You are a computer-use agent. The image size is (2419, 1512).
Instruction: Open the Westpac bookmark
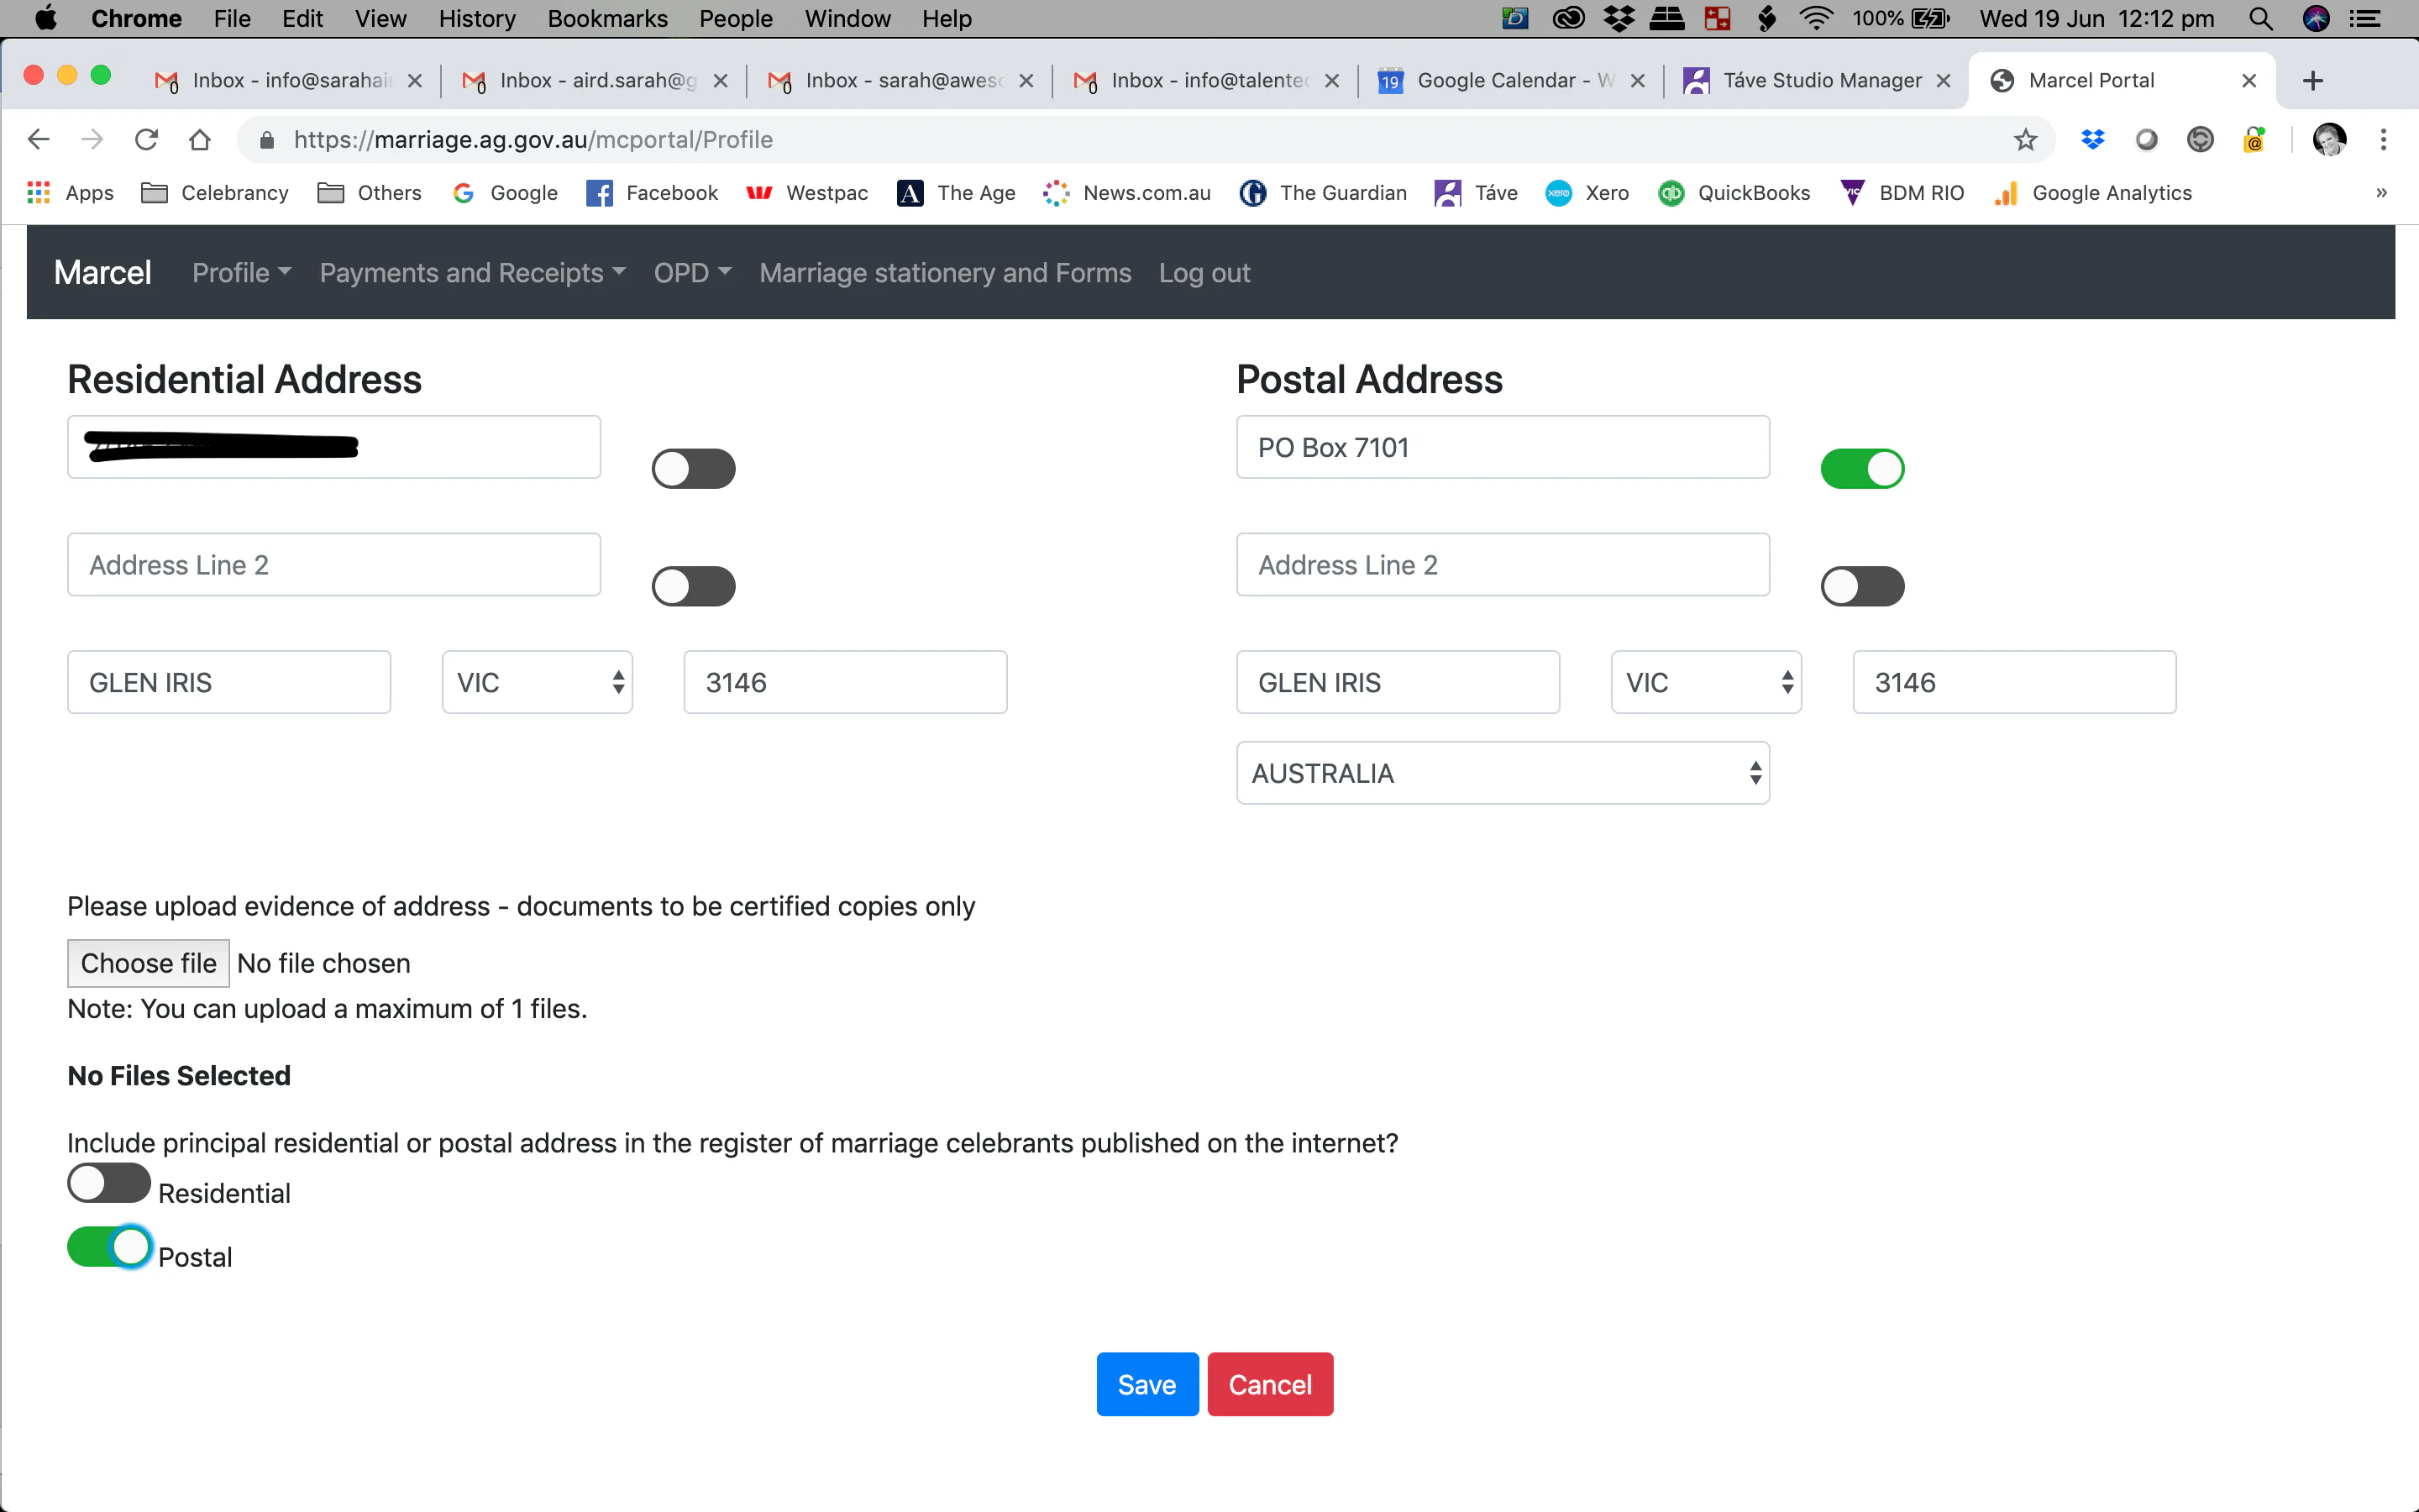pyautogui.click(x=806, y=193)
